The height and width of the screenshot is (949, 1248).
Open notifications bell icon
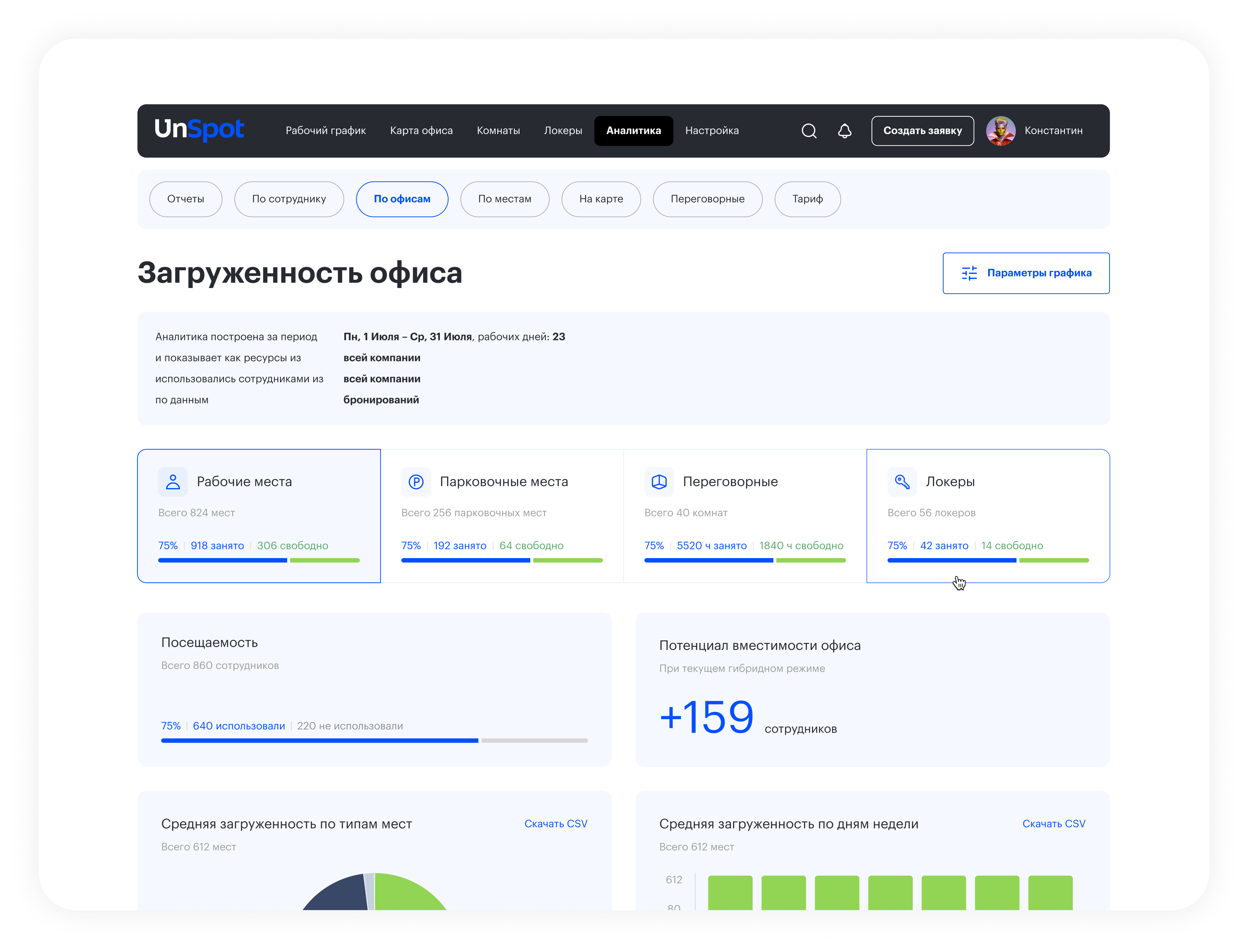click(x=844, y=131)
